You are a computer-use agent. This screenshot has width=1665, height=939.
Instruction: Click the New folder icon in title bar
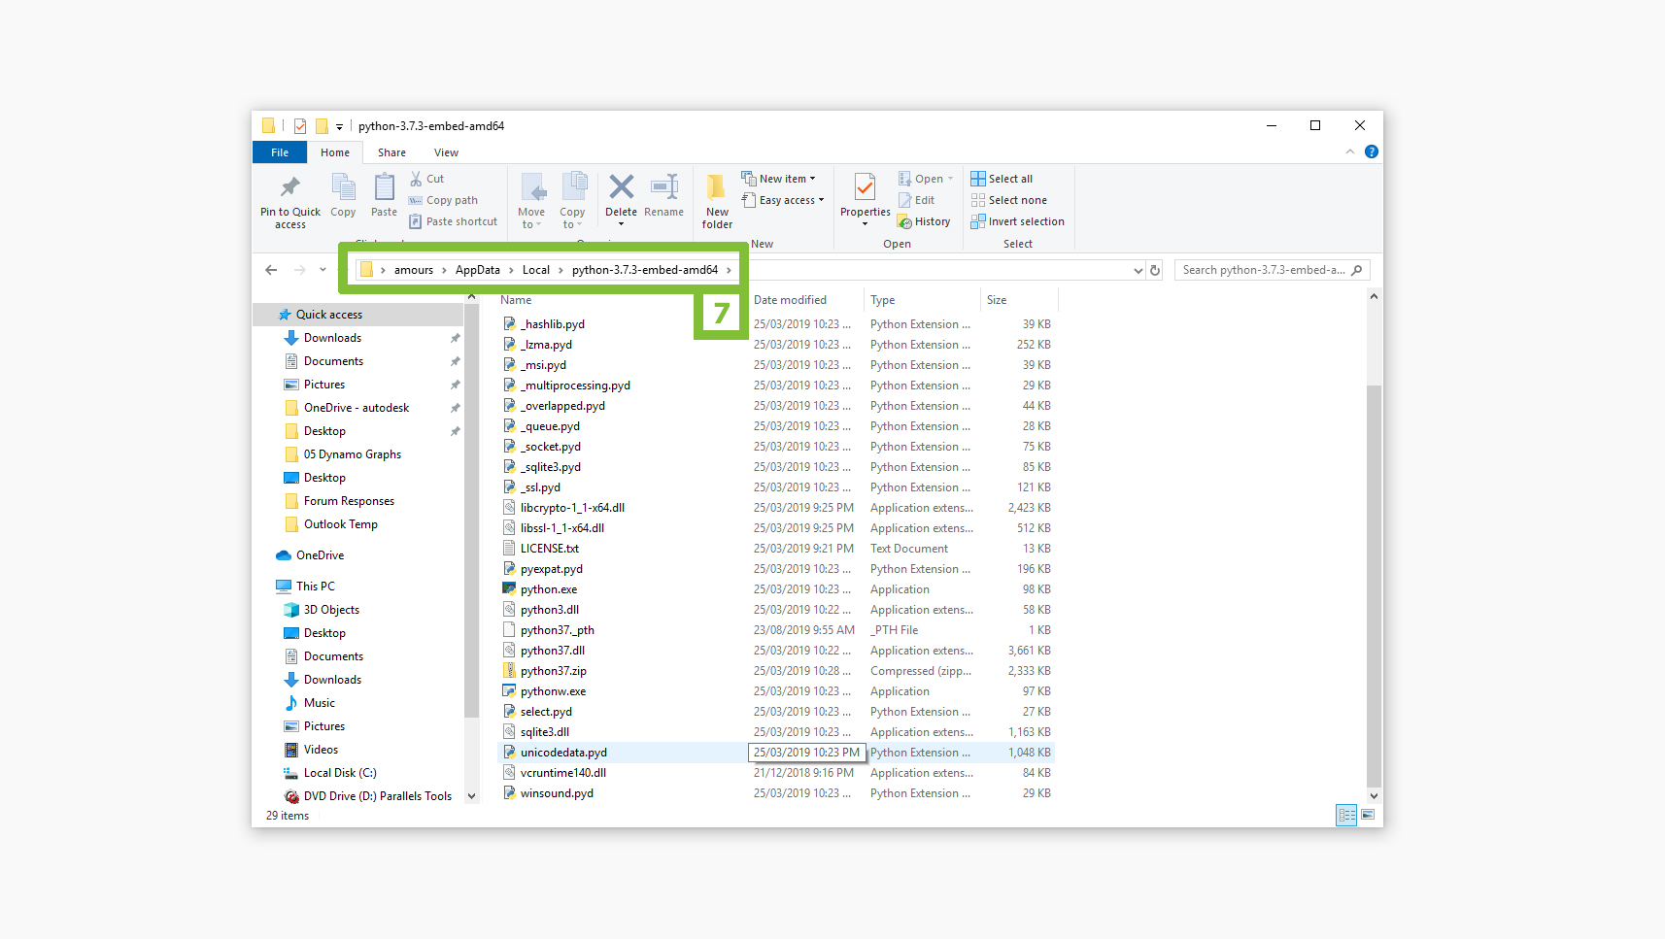pos(322,126)
